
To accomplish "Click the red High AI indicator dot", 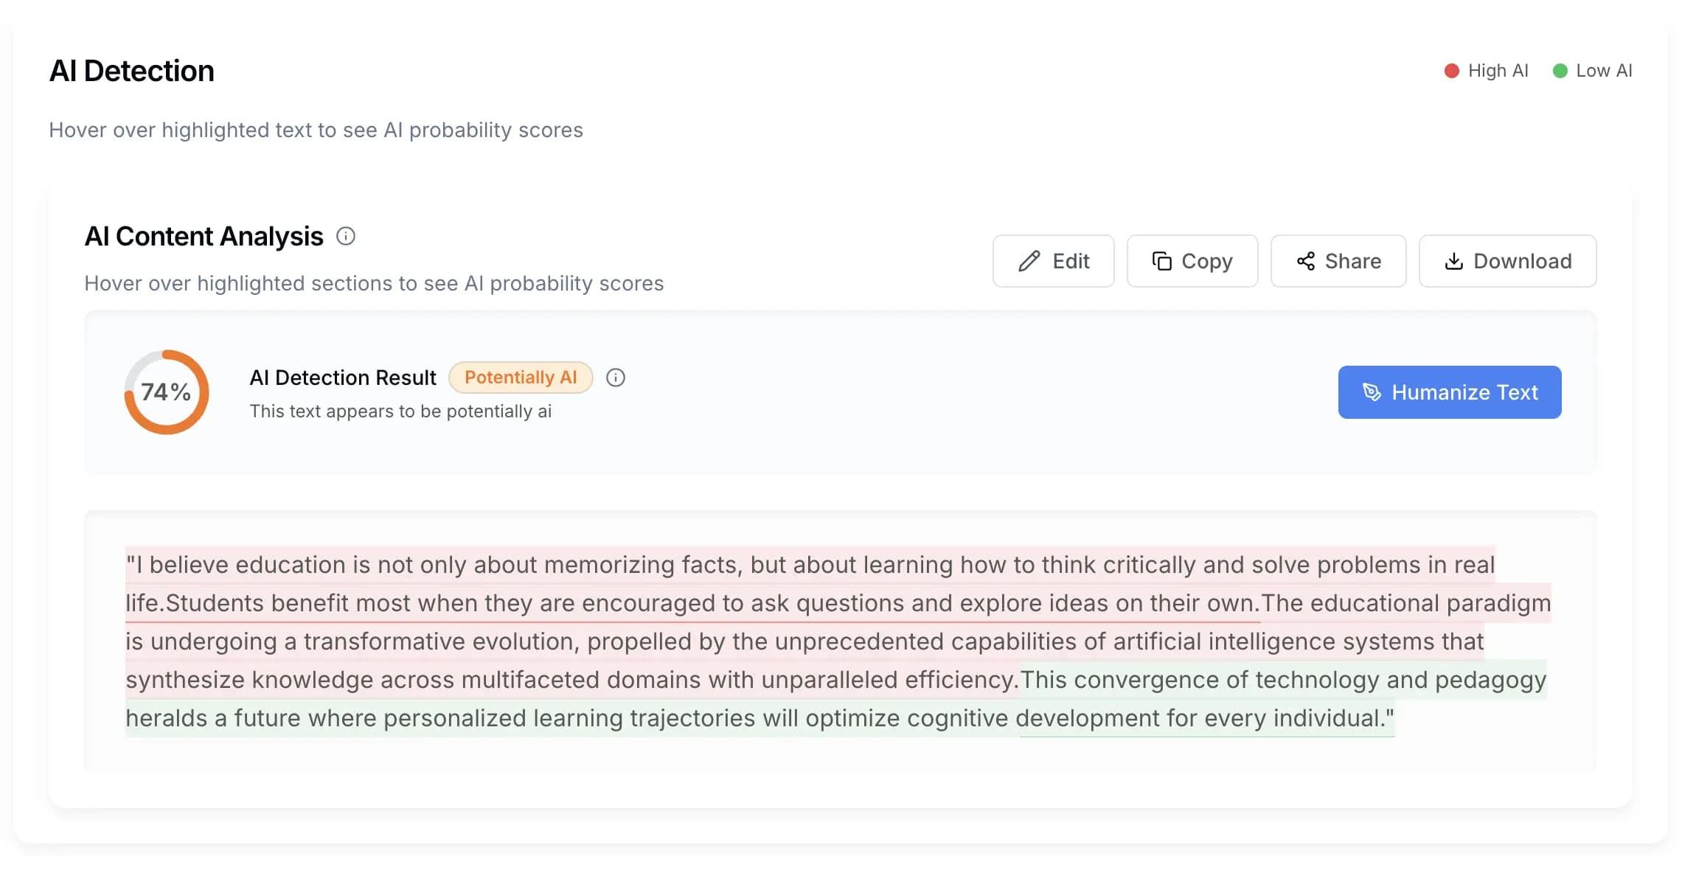I will coord(1450,71).
